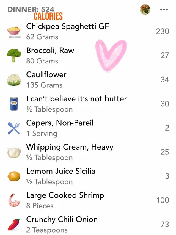Select the Chickpea Spaghetti GF entry
This screenshot has width=176, height=235.
pyautogui.click(x=88, y=32)
